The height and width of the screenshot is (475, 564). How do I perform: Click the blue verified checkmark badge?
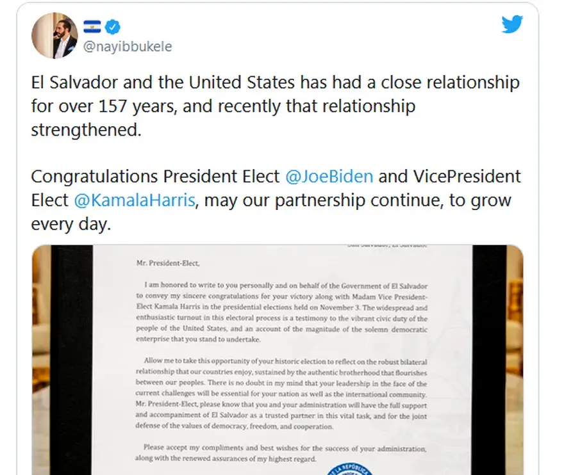tap(113, 27)
